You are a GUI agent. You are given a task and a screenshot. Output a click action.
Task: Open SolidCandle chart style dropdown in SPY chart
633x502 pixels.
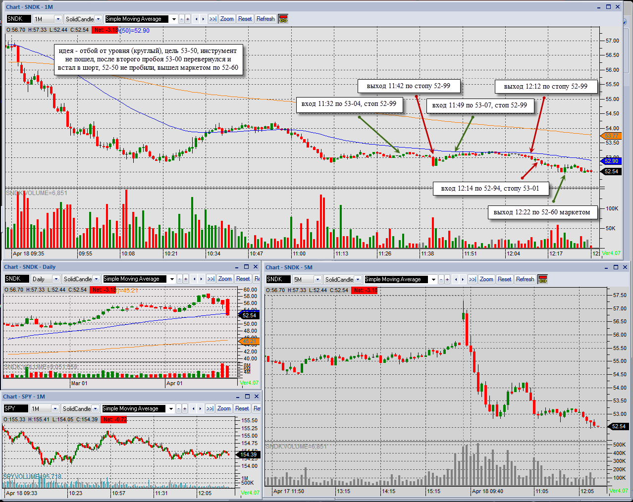point(96,408)
